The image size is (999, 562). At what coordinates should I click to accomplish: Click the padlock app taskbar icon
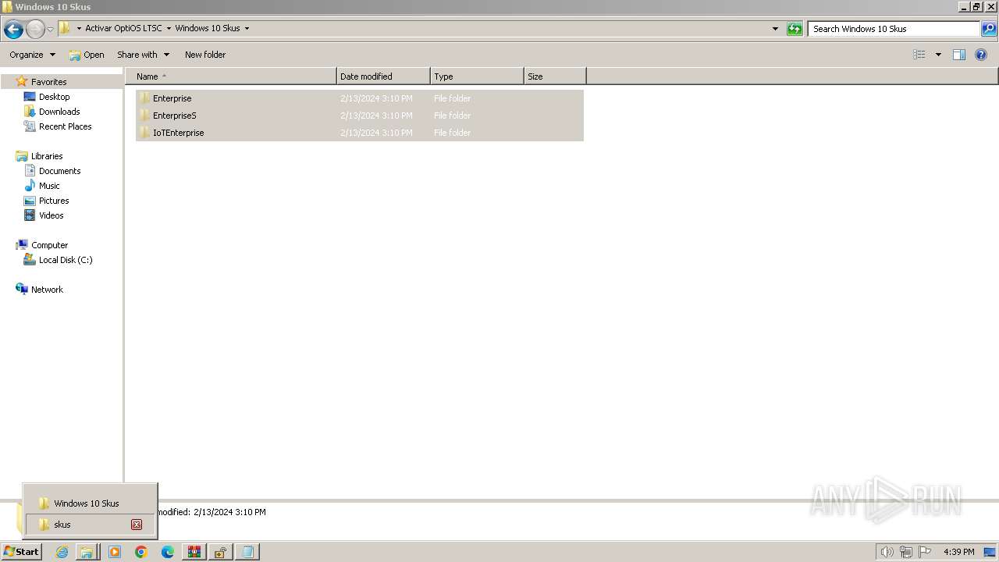pos(221,552)
